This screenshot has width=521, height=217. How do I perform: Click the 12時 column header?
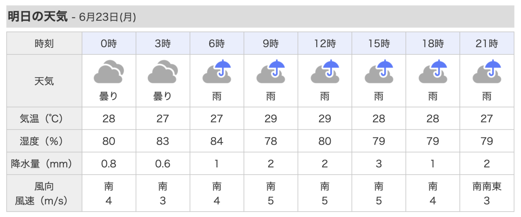pos(325,43)
